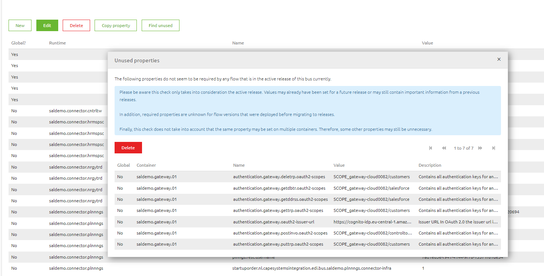Sort the dialog table by the Value column

339,165
